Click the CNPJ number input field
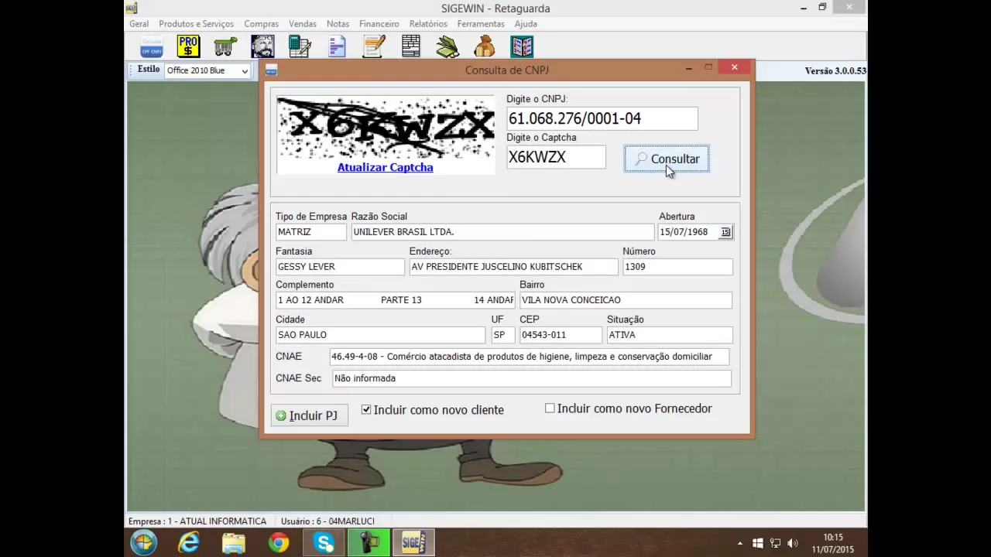The width and height of the screenshot is (991, 557). point(602,118)
